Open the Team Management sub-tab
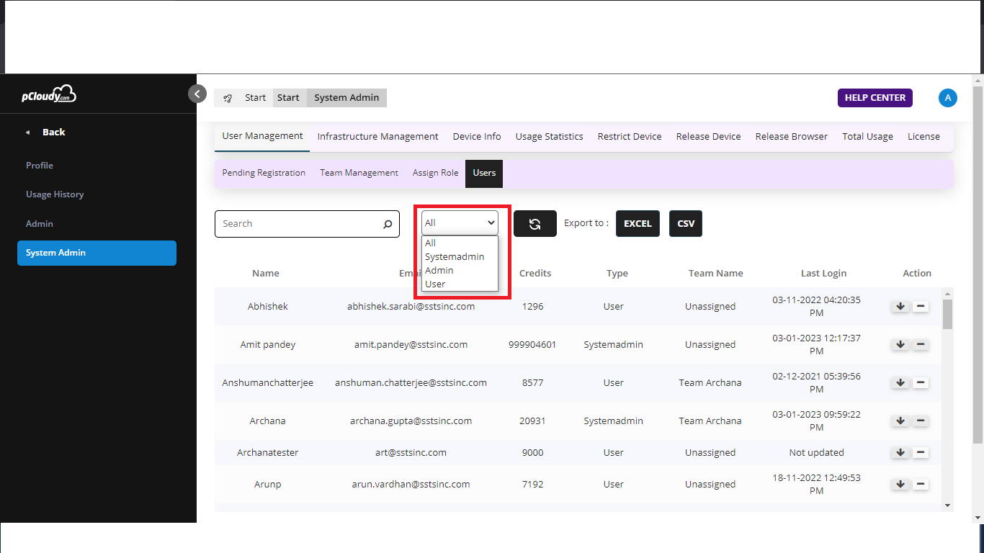Viewport: 984px width, 553px height. tap(359, 174)
